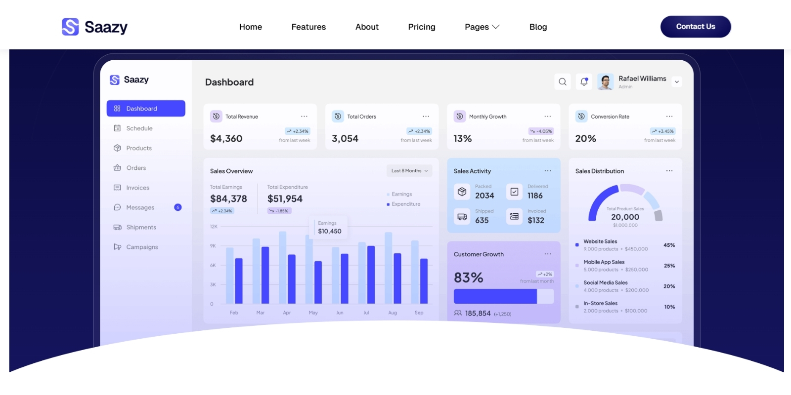This screenshot has height=395, width=791.
Task: Go to the Features page
Action: point(308,27)
